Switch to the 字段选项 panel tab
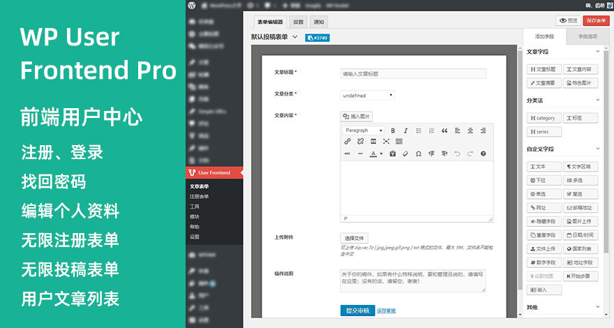This screenshot has height=328, width=614. [x=587, y=36]
